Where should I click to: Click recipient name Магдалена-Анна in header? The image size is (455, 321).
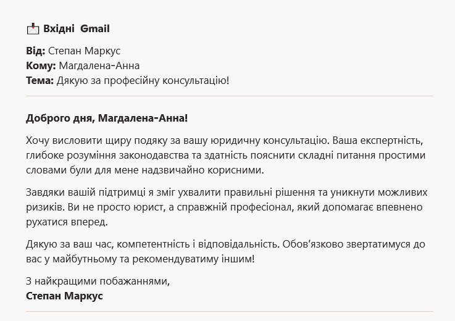[x=99, y=65]
